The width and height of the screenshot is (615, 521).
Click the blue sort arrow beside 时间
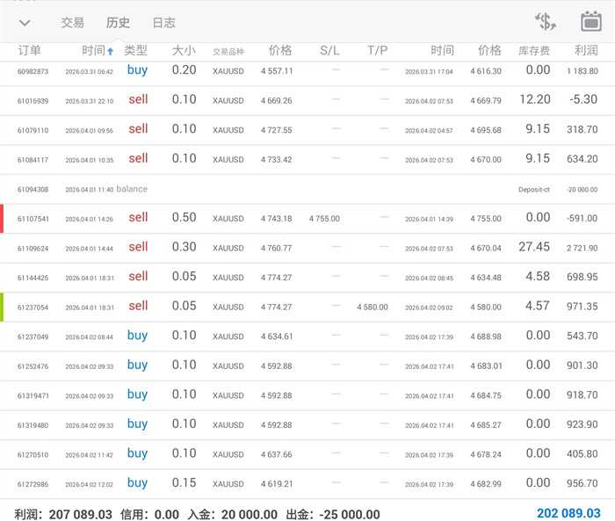click(x=111, y=52)
